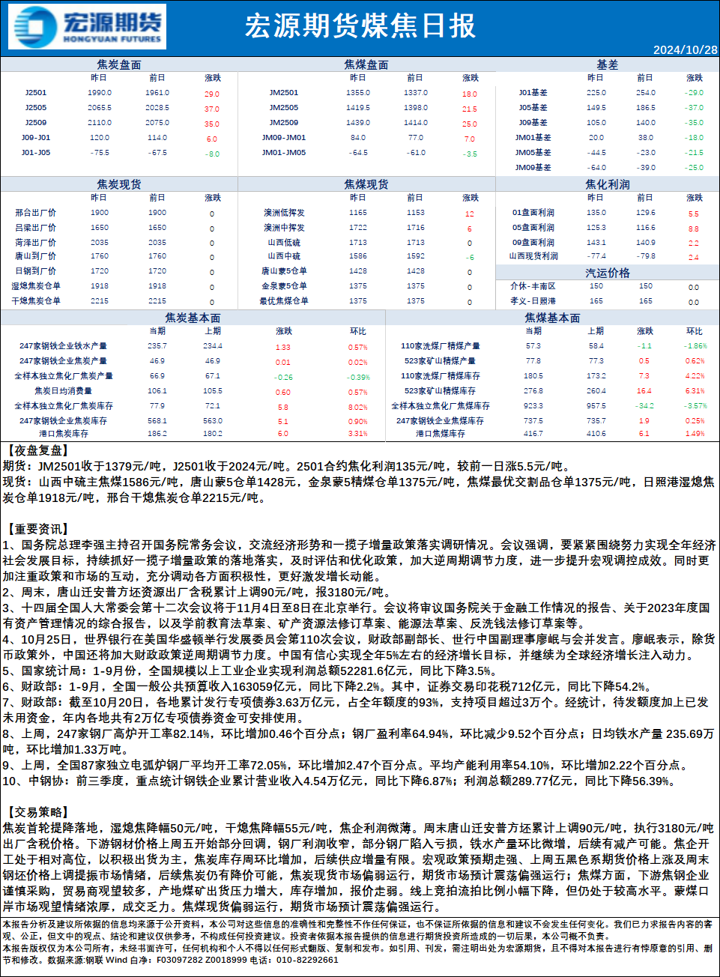Click the JM09-JM01 spread label
720x977 pixels.
[284, 138]
